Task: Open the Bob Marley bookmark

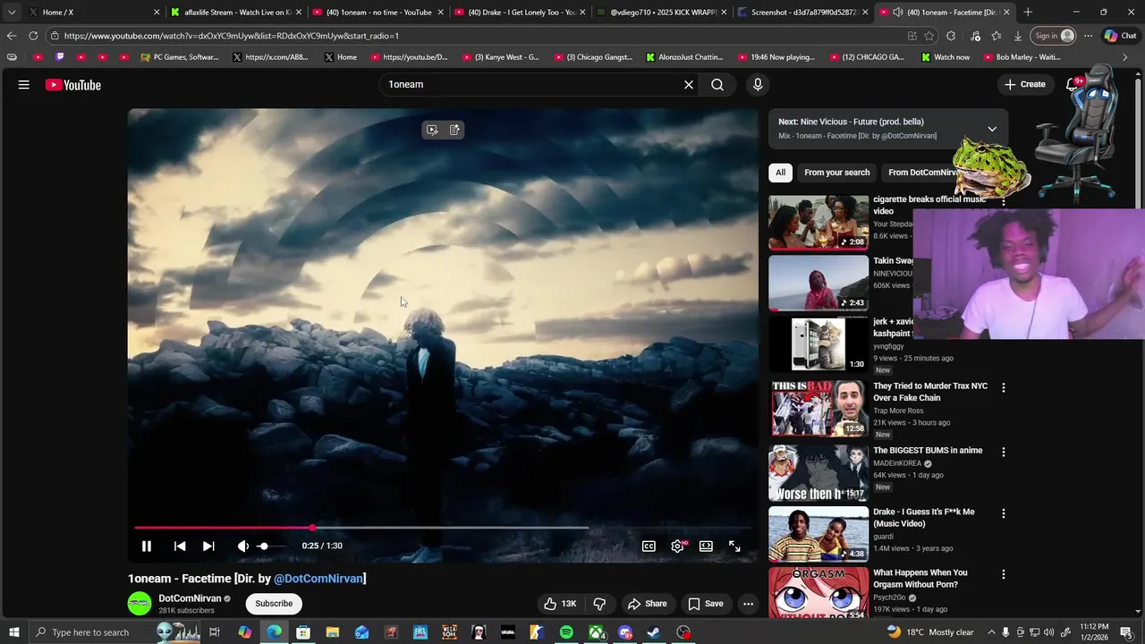Action: pos(1022,57)
